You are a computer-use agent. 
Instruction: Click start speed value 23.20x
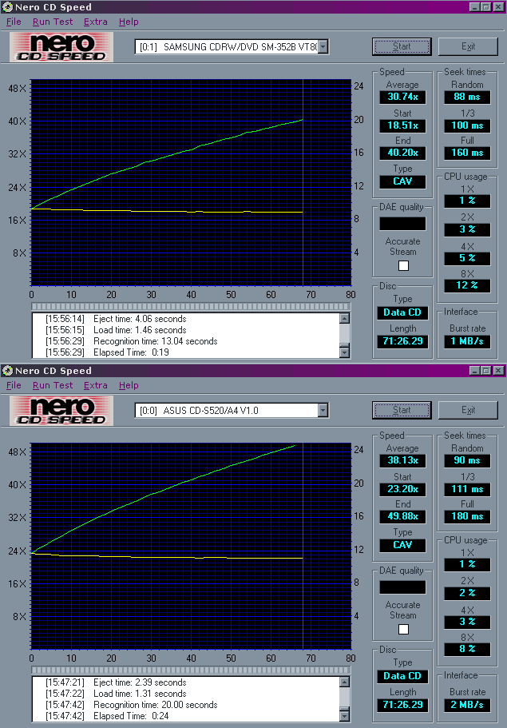[x=402, y=489]
